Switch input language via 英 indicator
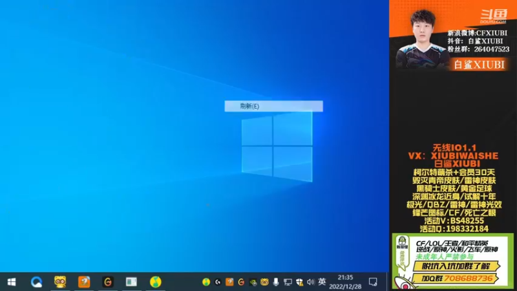 (x=322, y=282)
